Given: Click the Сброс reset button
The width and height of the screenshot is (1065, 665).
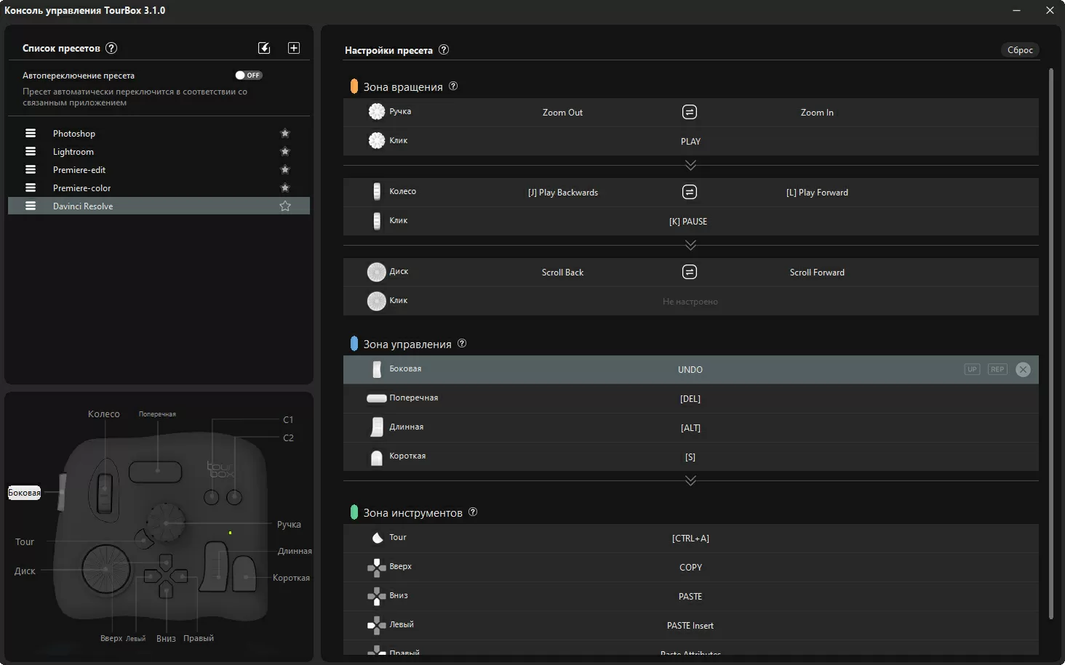Looking at the screenshot, I should [x=1020, y=50].
